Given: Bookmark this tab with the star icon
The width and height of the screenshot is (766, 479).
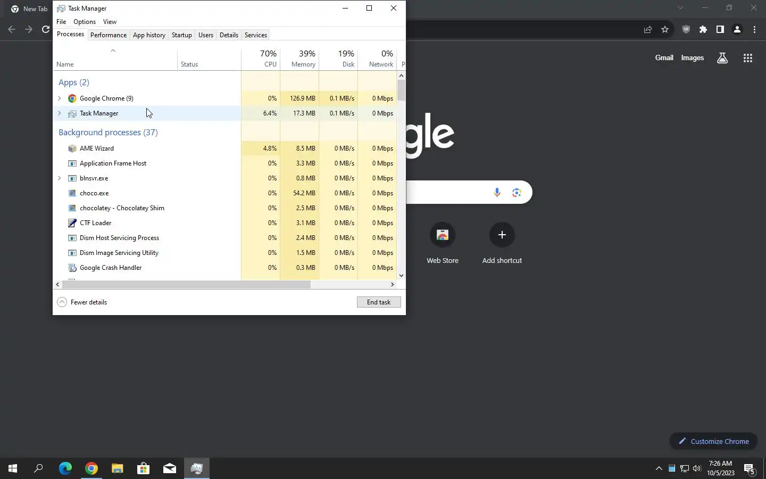Looking at the screenshot, I should click(665, 30).
